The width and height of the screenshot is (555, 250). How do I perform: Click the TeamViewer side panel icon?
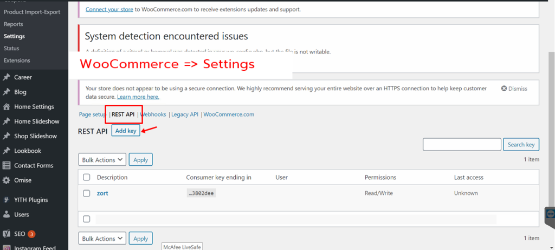click(550, 215)
